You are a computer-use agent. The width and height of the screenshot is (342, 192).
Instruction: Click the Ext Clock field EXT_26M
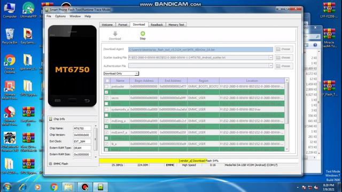pyautogui.click(x=82, y=141)
